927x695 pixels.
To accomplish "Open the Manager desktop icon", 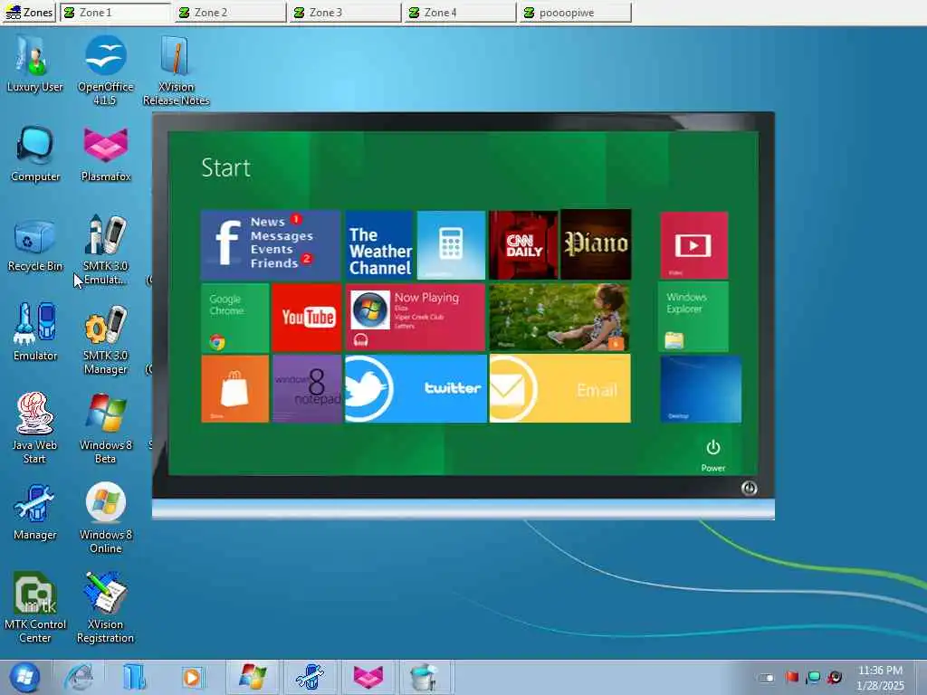I will click(x=35, y=513).
